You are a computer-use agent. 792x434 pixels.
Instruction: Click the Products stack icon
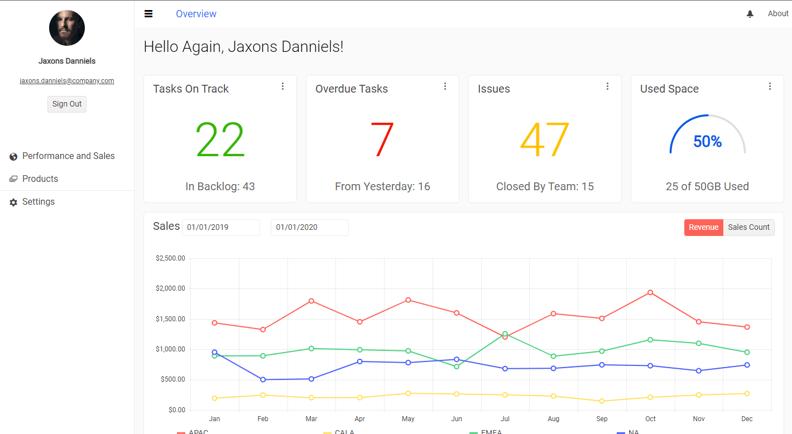13,179
